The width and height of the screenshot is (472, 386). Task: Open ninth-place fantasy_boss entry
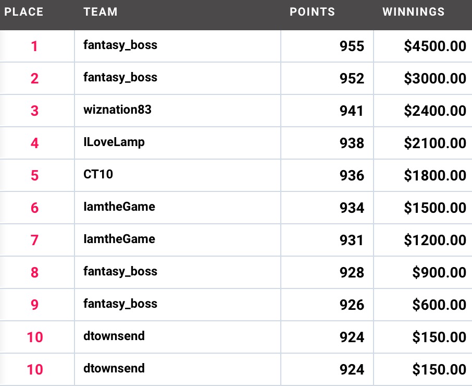pos(120,304)
